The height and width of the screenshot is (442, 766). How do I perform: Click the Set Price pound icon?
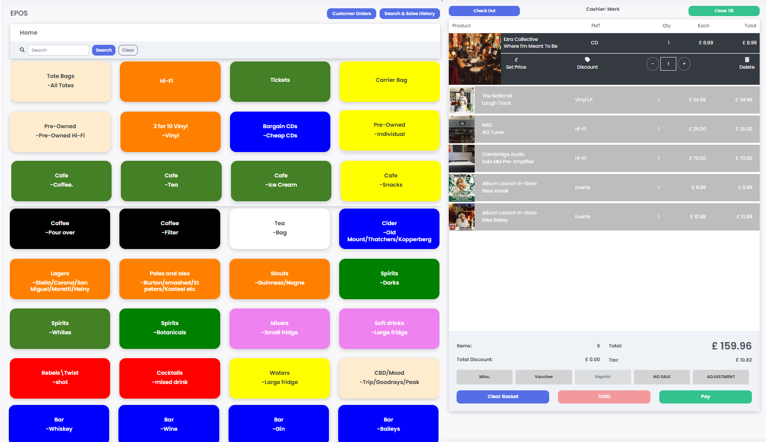click(x=516, y=60)
